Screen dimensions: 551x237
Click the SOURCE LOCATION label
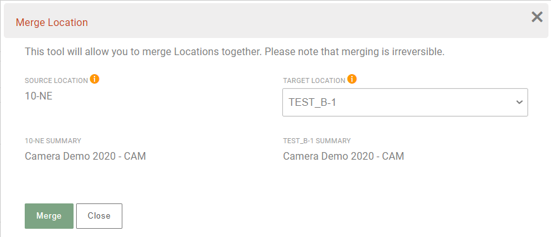[56, 80]
